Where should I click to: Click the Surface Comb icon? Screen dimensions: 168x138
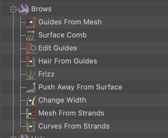31,35
